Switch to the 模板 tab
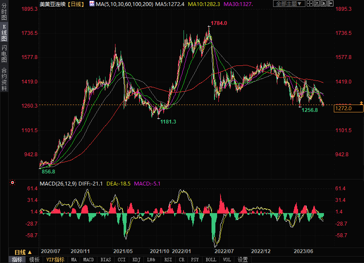The image size is (364, 263). [x=34, y=260]
